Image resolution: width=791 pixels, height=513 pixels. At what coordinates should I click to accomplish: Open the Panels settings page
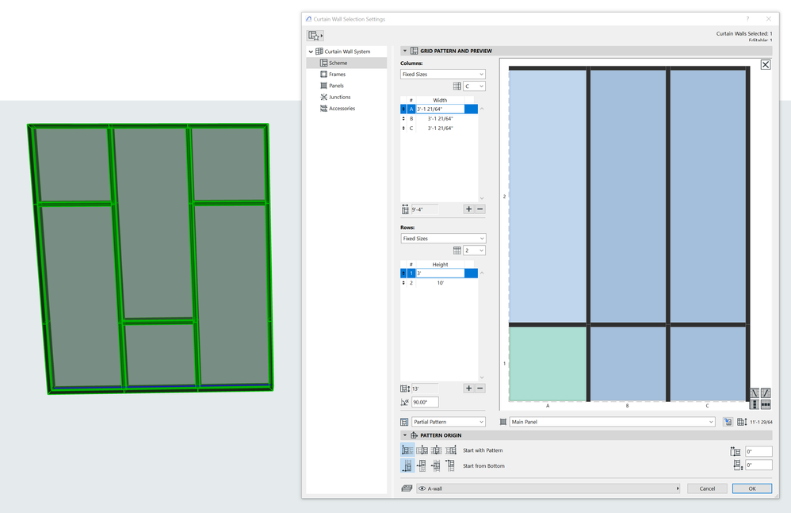tap(336, 86)
